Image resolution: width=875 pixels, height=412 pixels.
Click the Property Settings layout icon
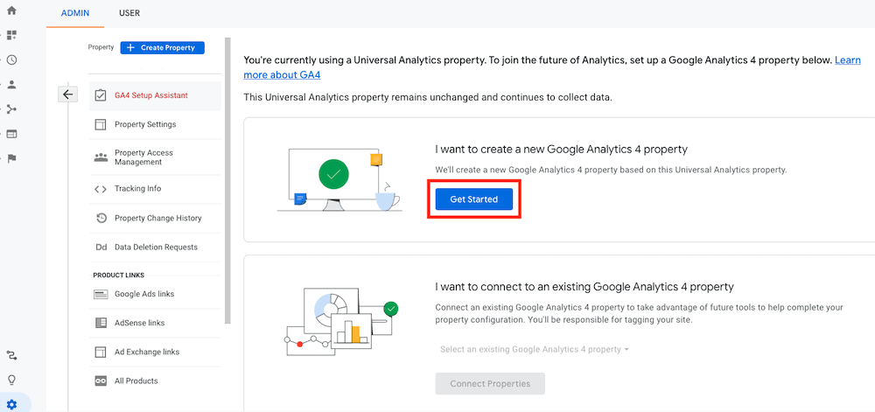[101, 124]
